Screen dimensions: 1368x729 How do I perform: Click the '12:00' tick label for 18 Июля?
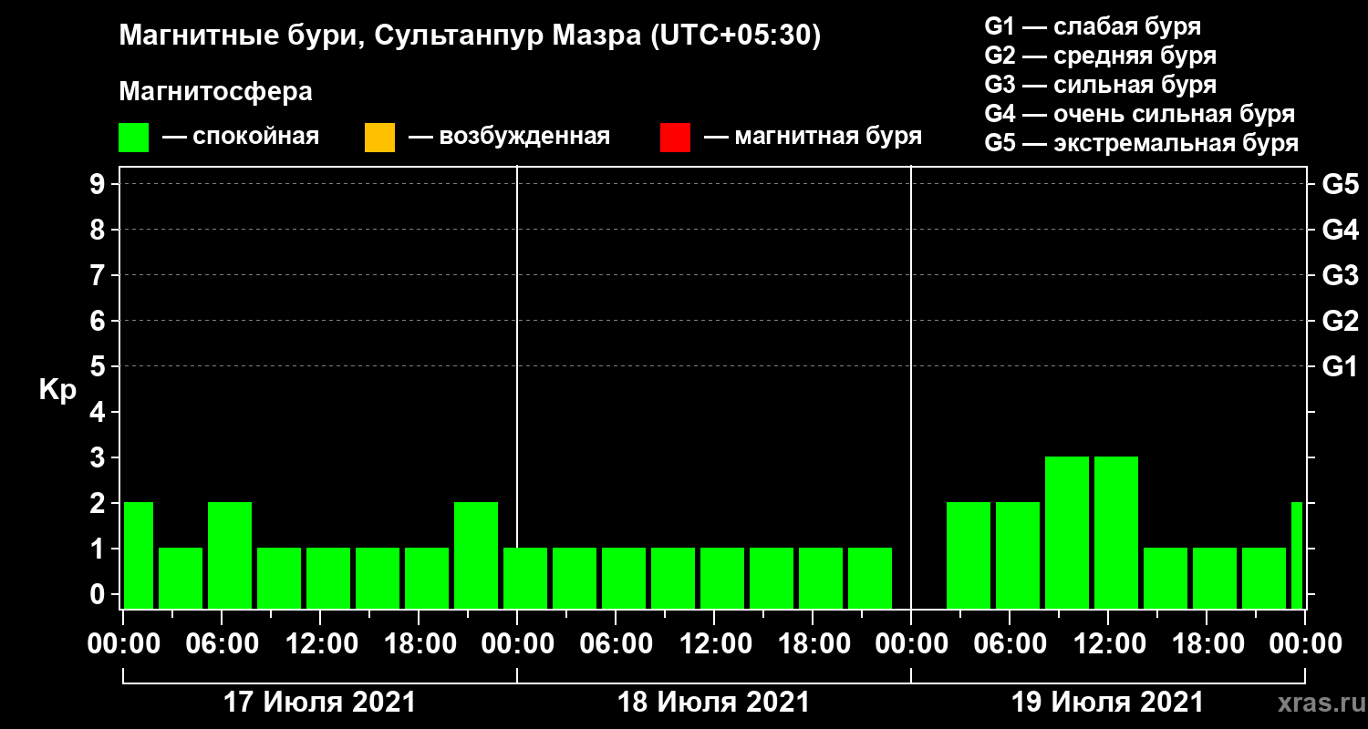714,644
